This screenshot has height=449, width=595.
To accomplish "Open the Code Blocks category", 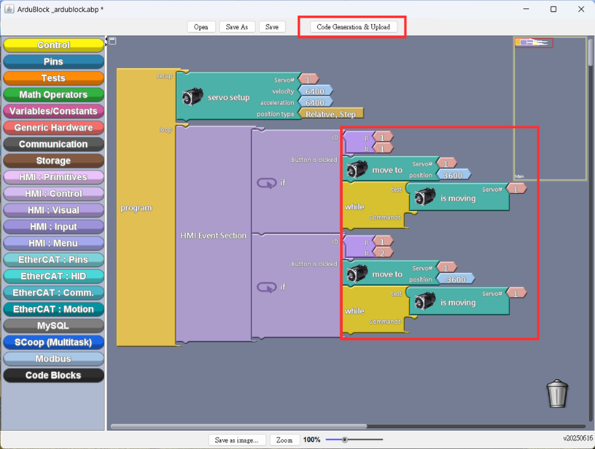I will [x=53, y=375].
